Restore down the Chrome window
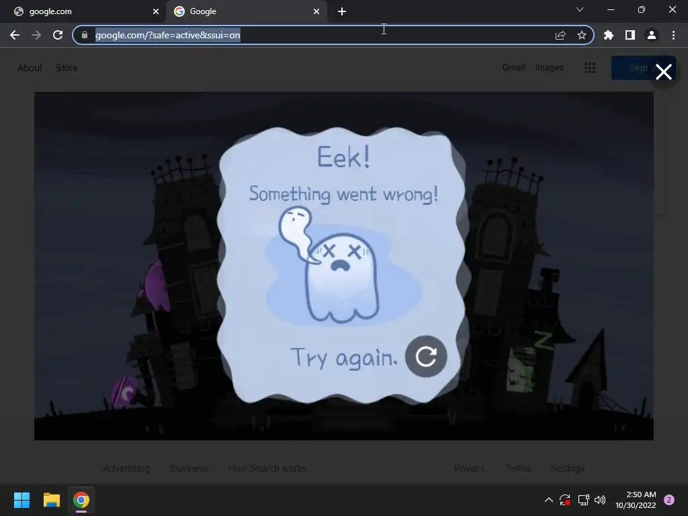The height and width of the screenshot is (516, 688). pos(641,9)
